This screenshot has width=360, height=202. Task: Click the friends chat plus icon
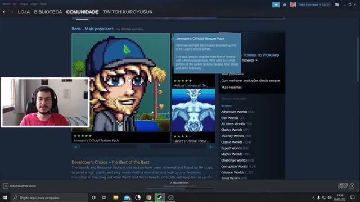(x=352, y=186)
